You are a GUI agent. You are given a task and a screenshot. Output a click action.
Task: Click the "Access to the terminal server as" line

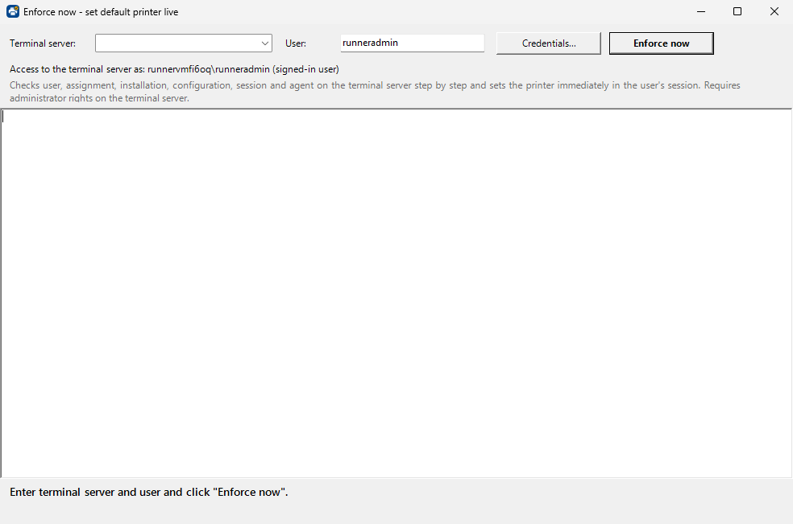(x=174, y=69)
